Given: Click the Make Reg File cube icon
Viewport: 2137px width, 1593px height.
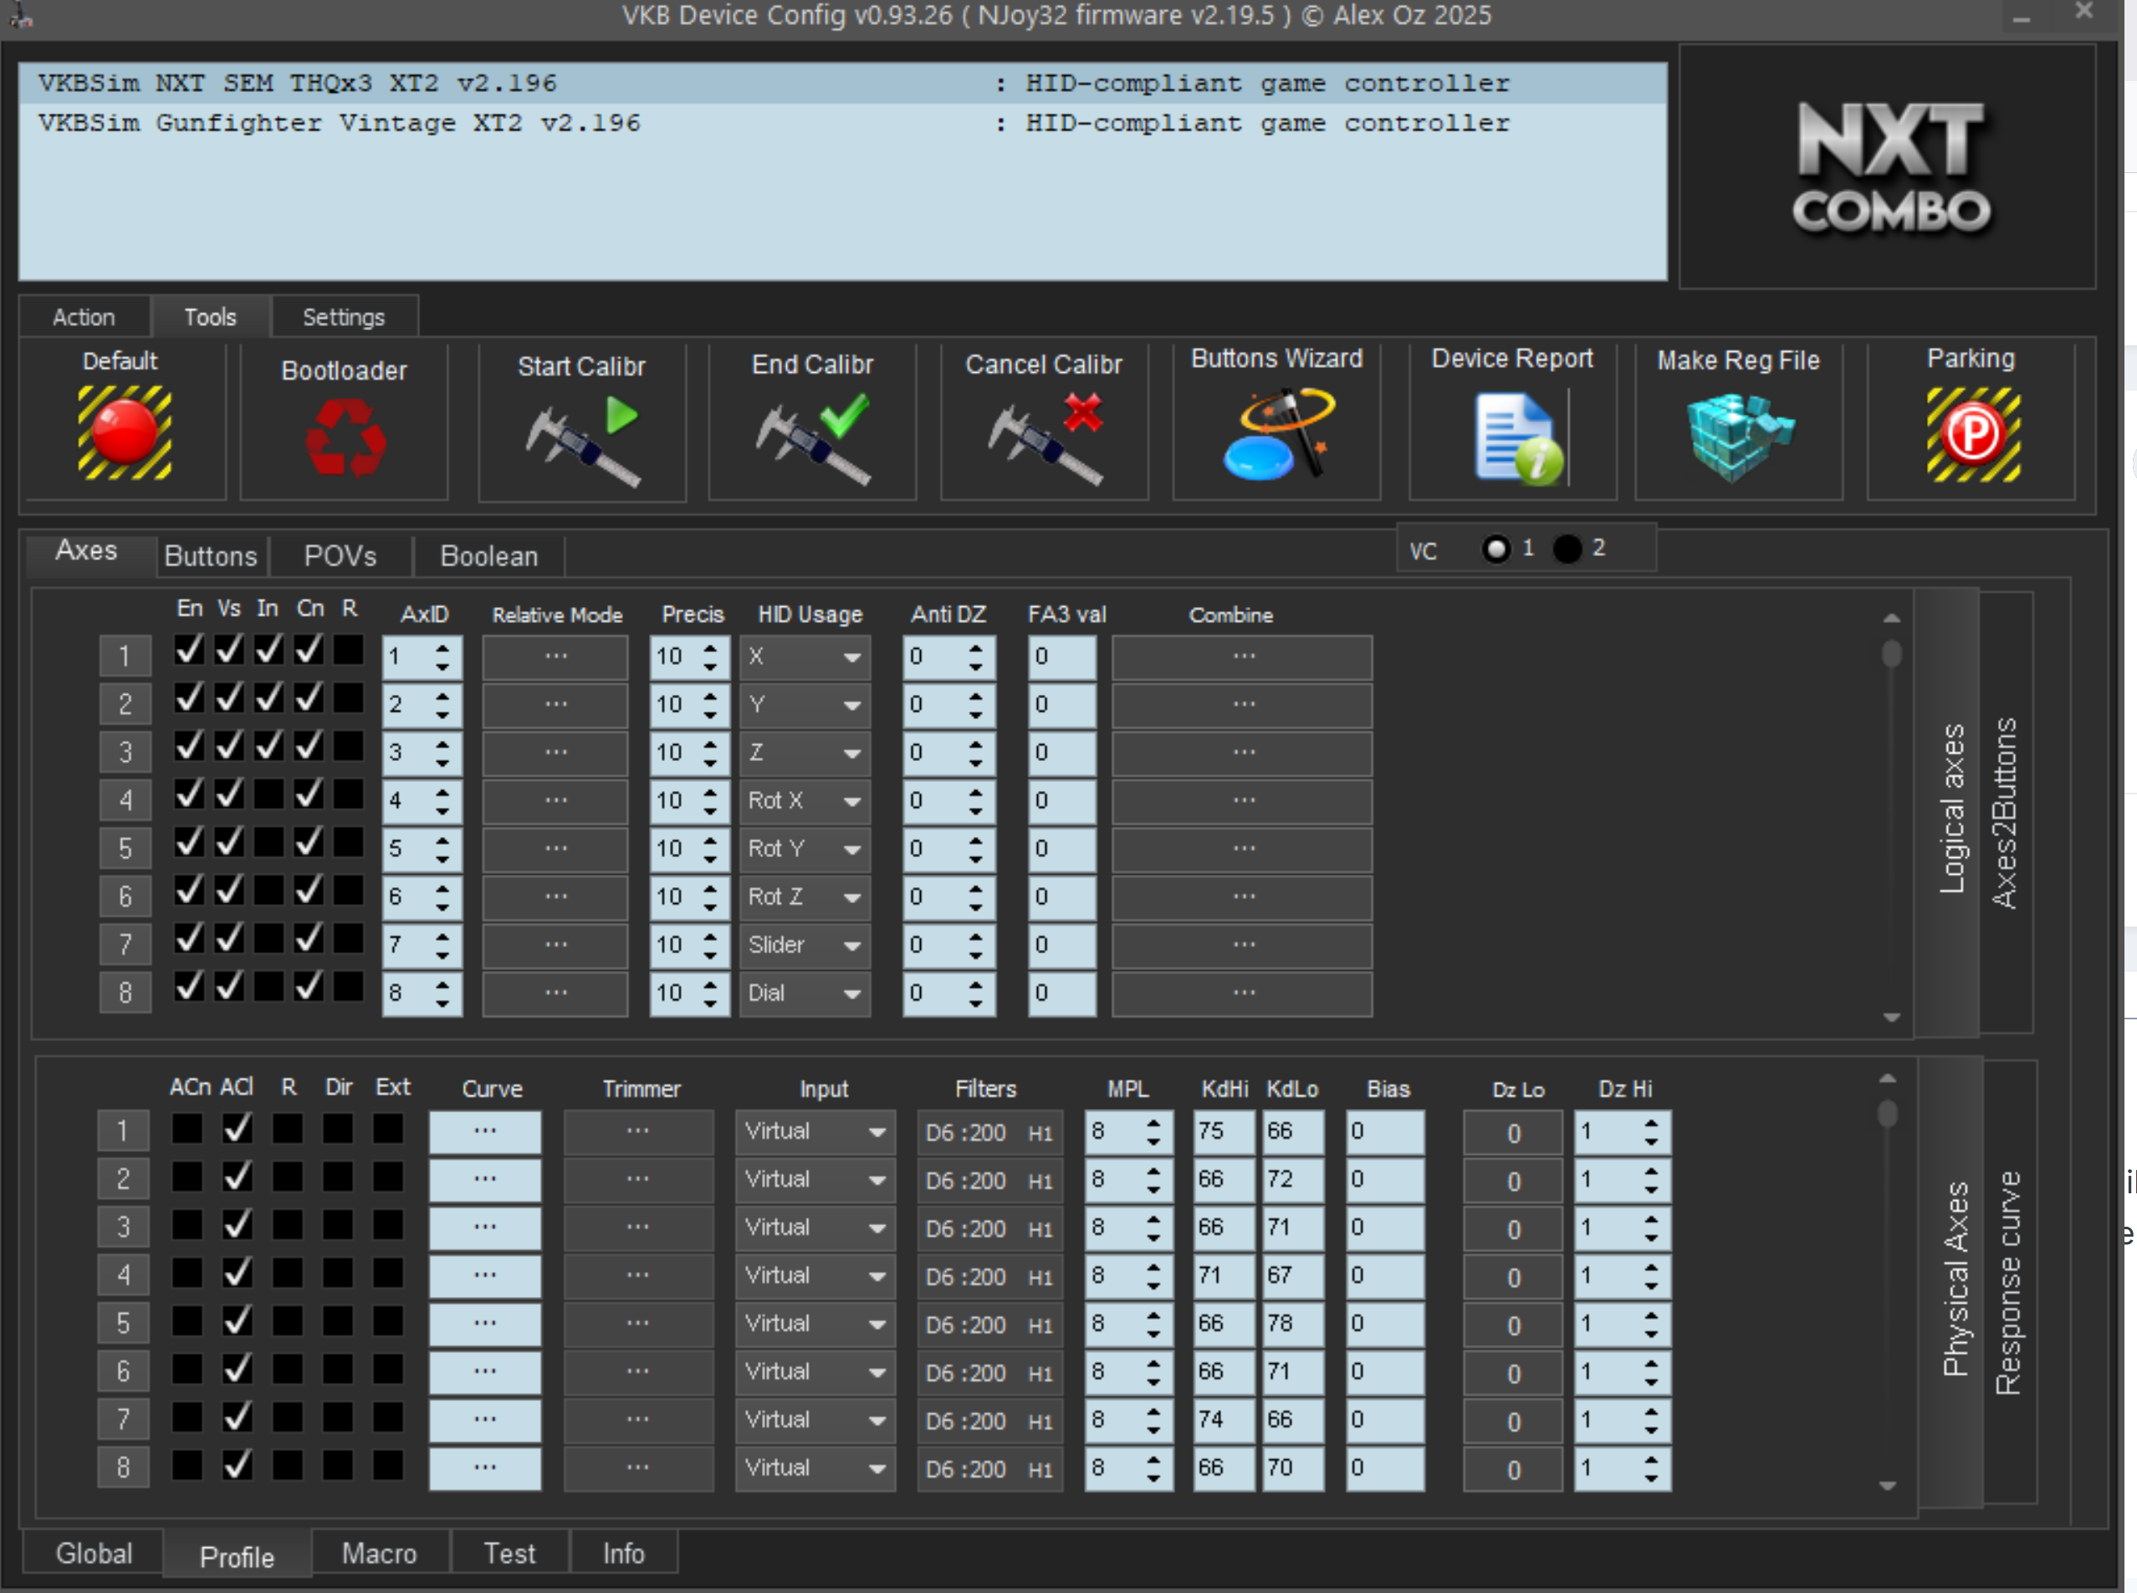Looking at the screenshot, I should pyautogui.click(x=1739, y=437).
